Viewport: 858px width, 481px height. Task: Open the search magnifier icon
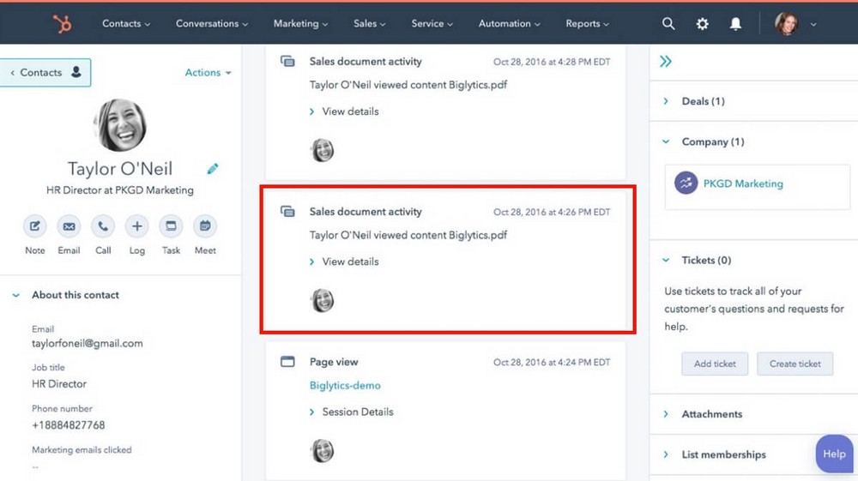668,23
